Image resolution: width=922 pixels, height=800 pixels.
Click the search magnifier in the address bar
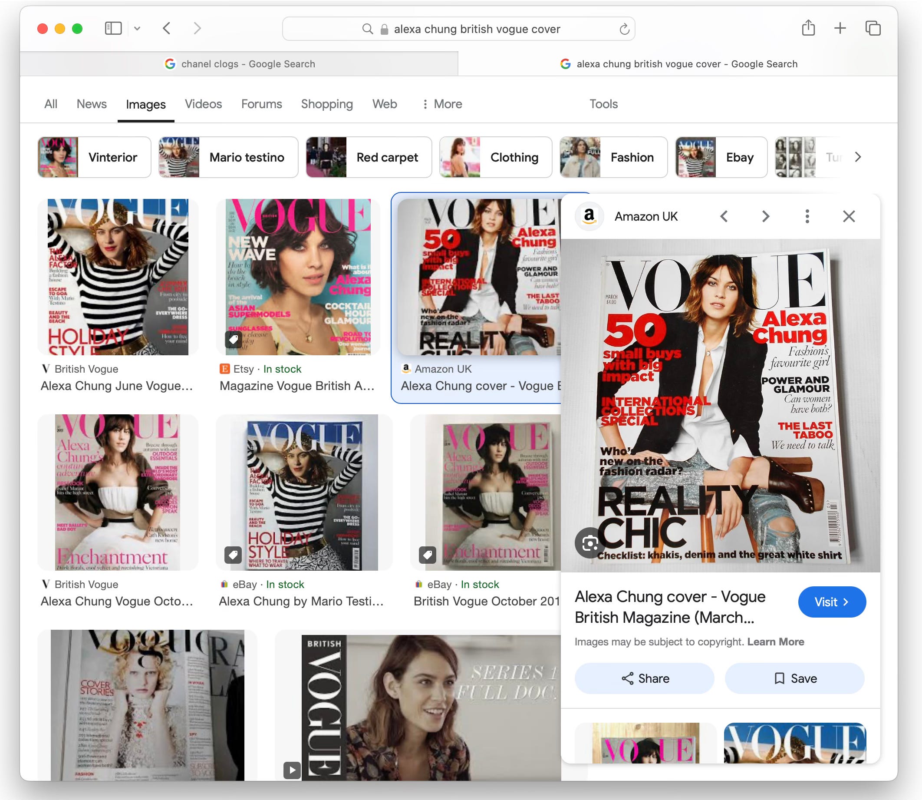[367, 29]
